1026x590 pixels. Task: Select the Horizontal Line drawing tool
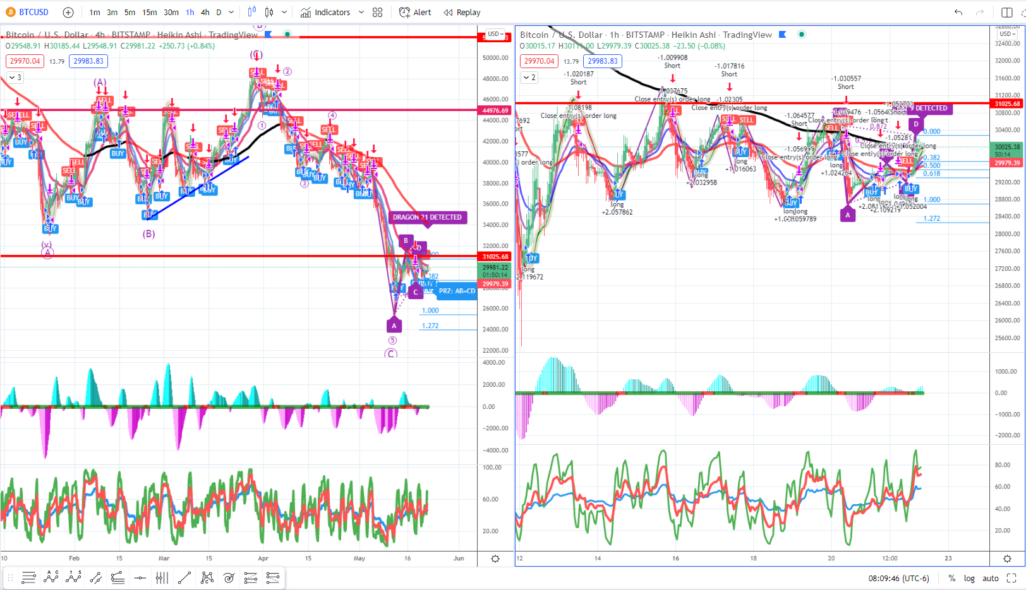pyautogui.click(x=140, y=577)
